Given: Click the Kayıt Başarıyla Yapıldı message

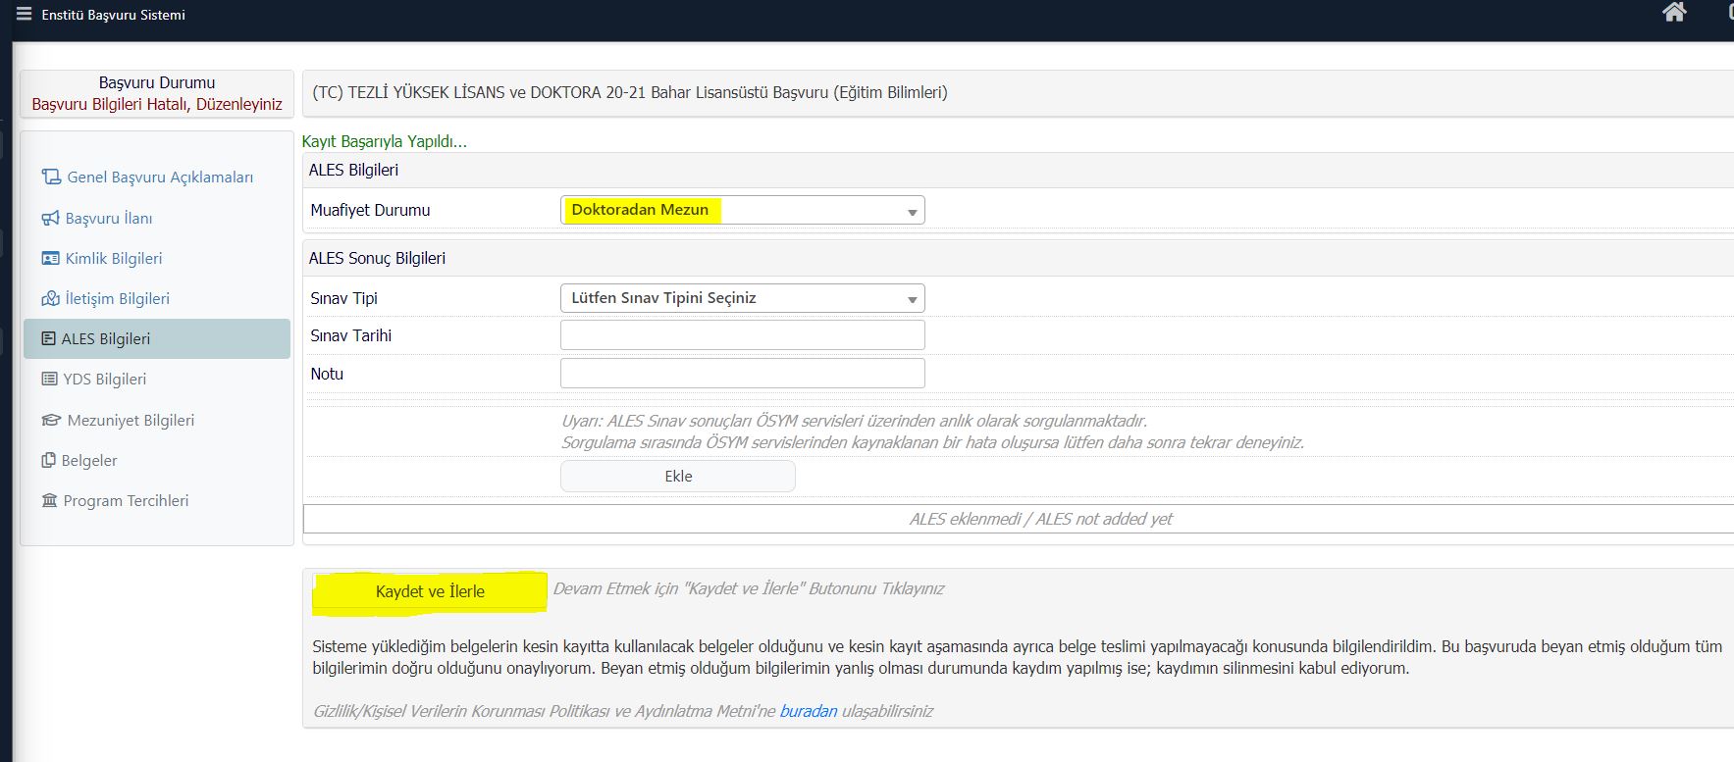Looking at the screenshot, I should pyautogui.click(x=385, y=141).
